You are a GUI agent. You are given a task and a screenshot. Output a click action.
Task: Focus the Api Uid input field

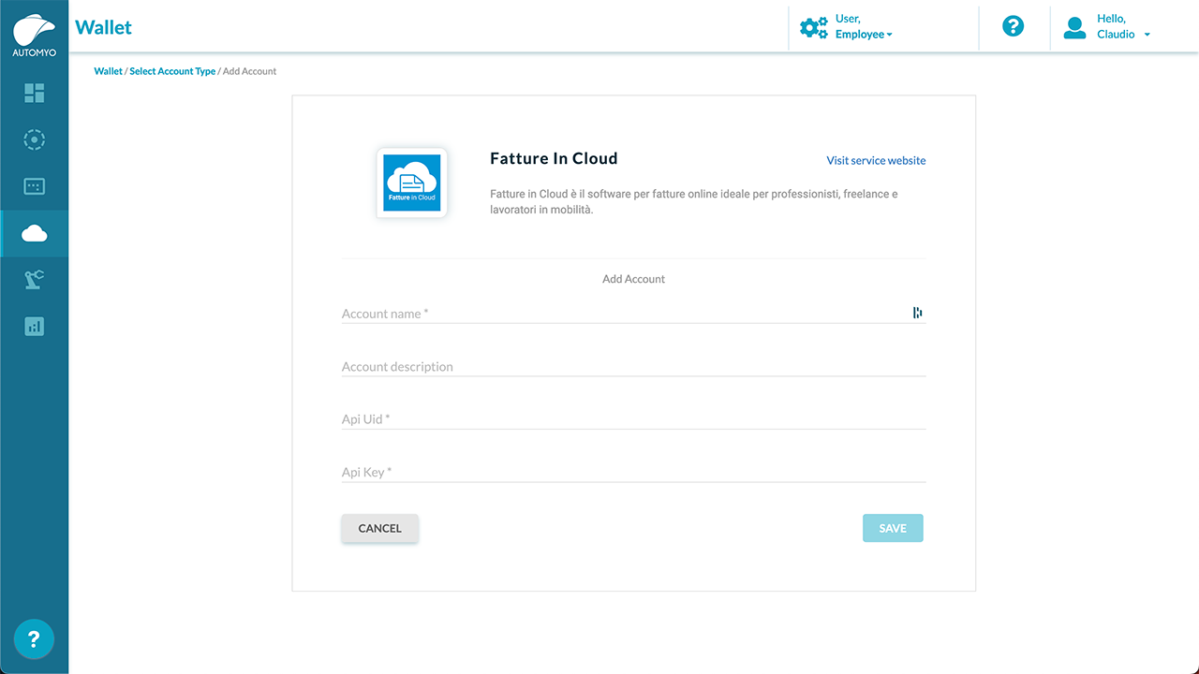pos(633,419)
